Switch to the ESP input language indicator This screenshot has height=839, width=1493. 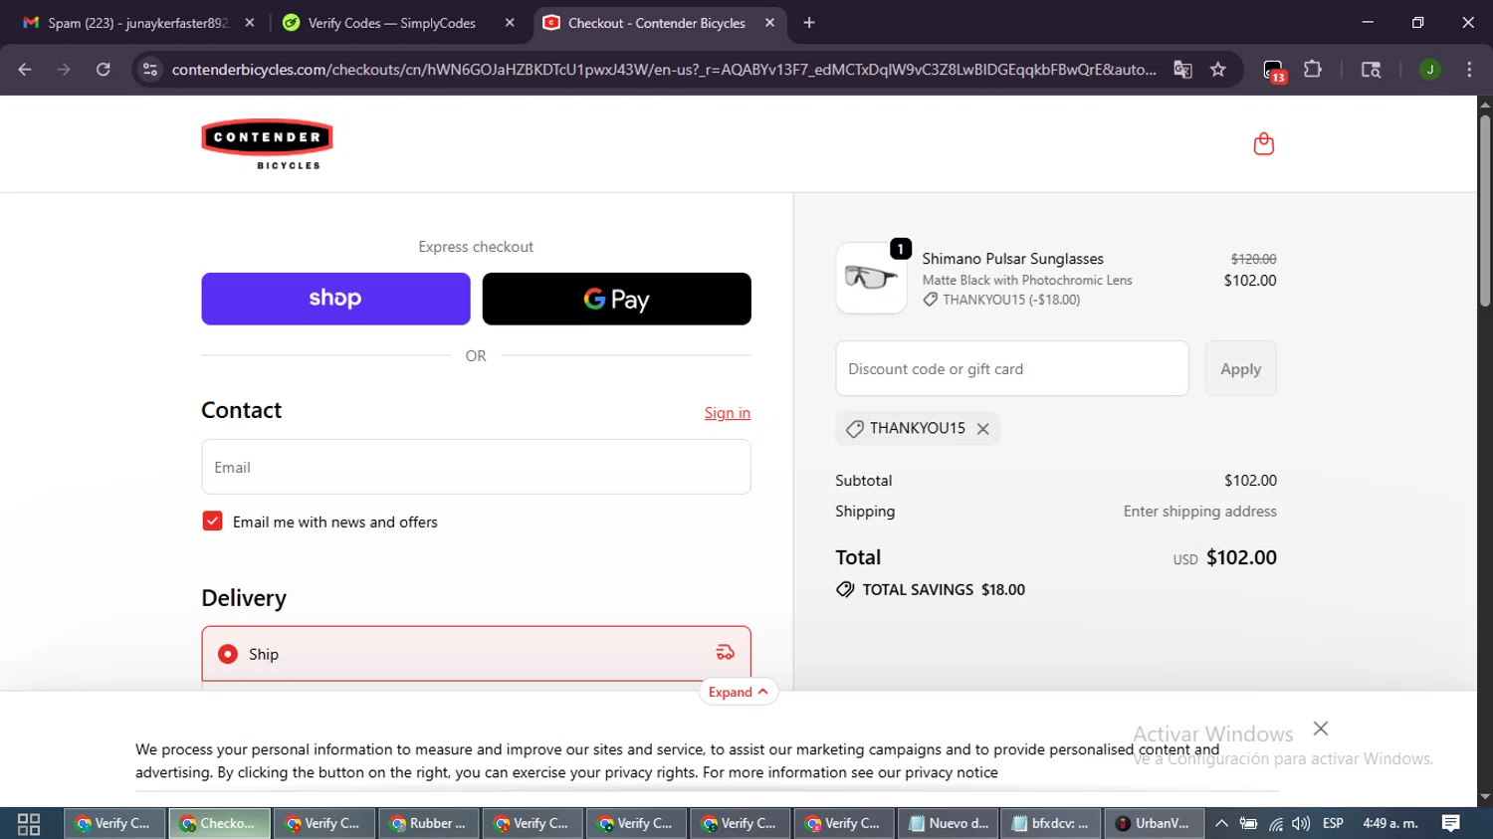[x=1333, y=824]
